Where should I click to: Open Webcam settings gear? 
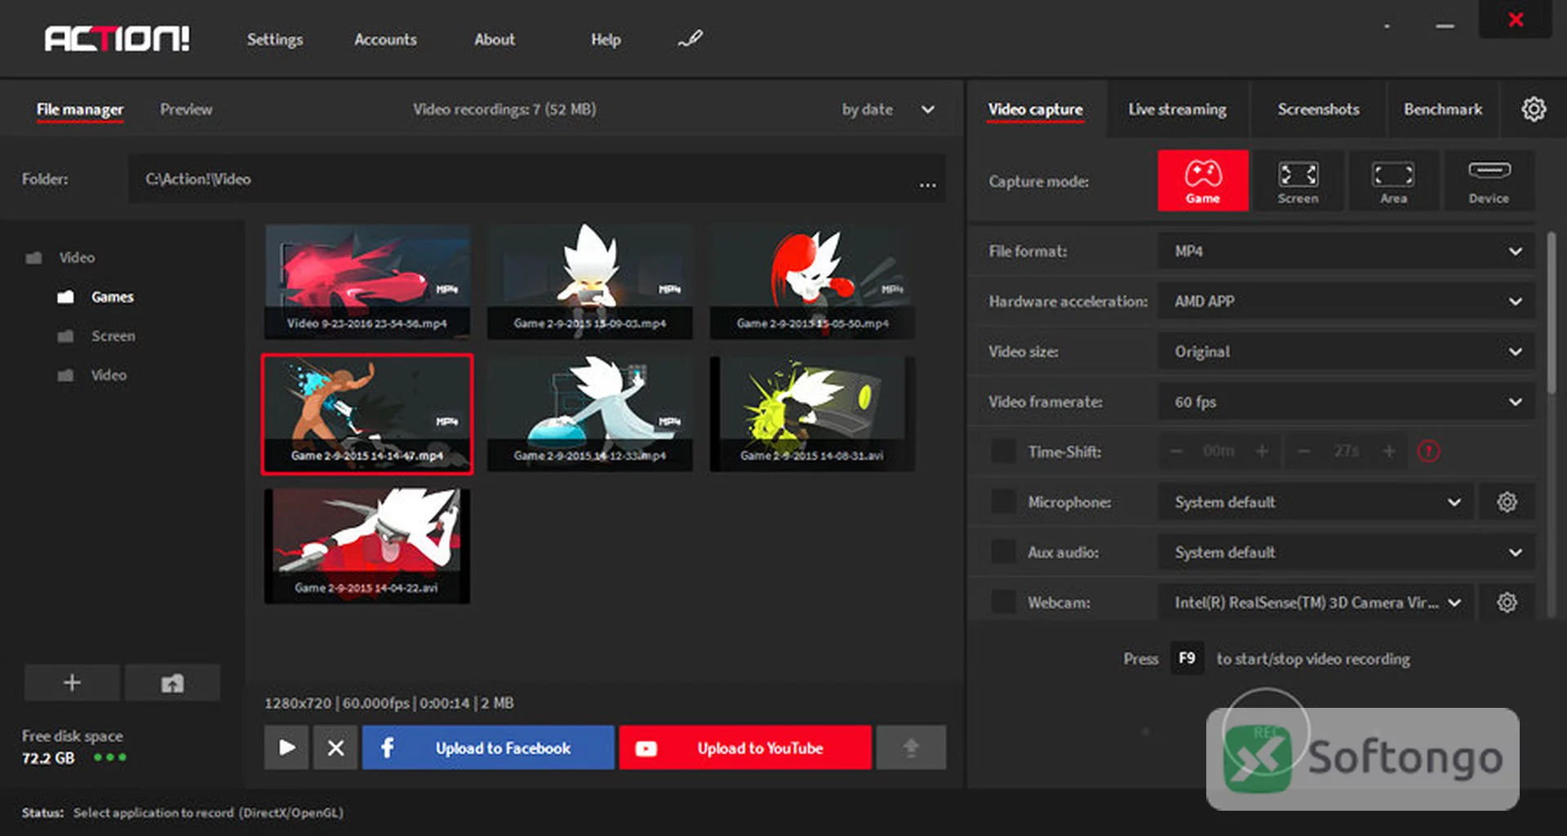tap(1507, 603)
